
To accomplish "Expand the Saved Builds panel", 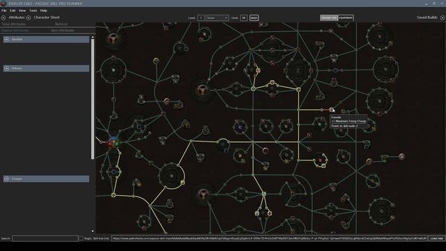I will click(443, 17).
